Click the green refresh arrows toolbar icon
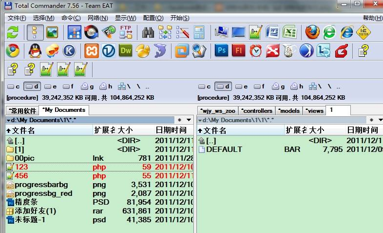Viewport: 383px width, 233px height. tap(13, 32)
